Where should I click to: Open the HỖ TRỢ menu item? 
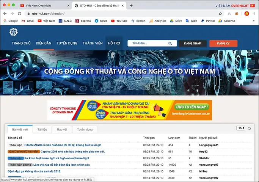point(114,43)
